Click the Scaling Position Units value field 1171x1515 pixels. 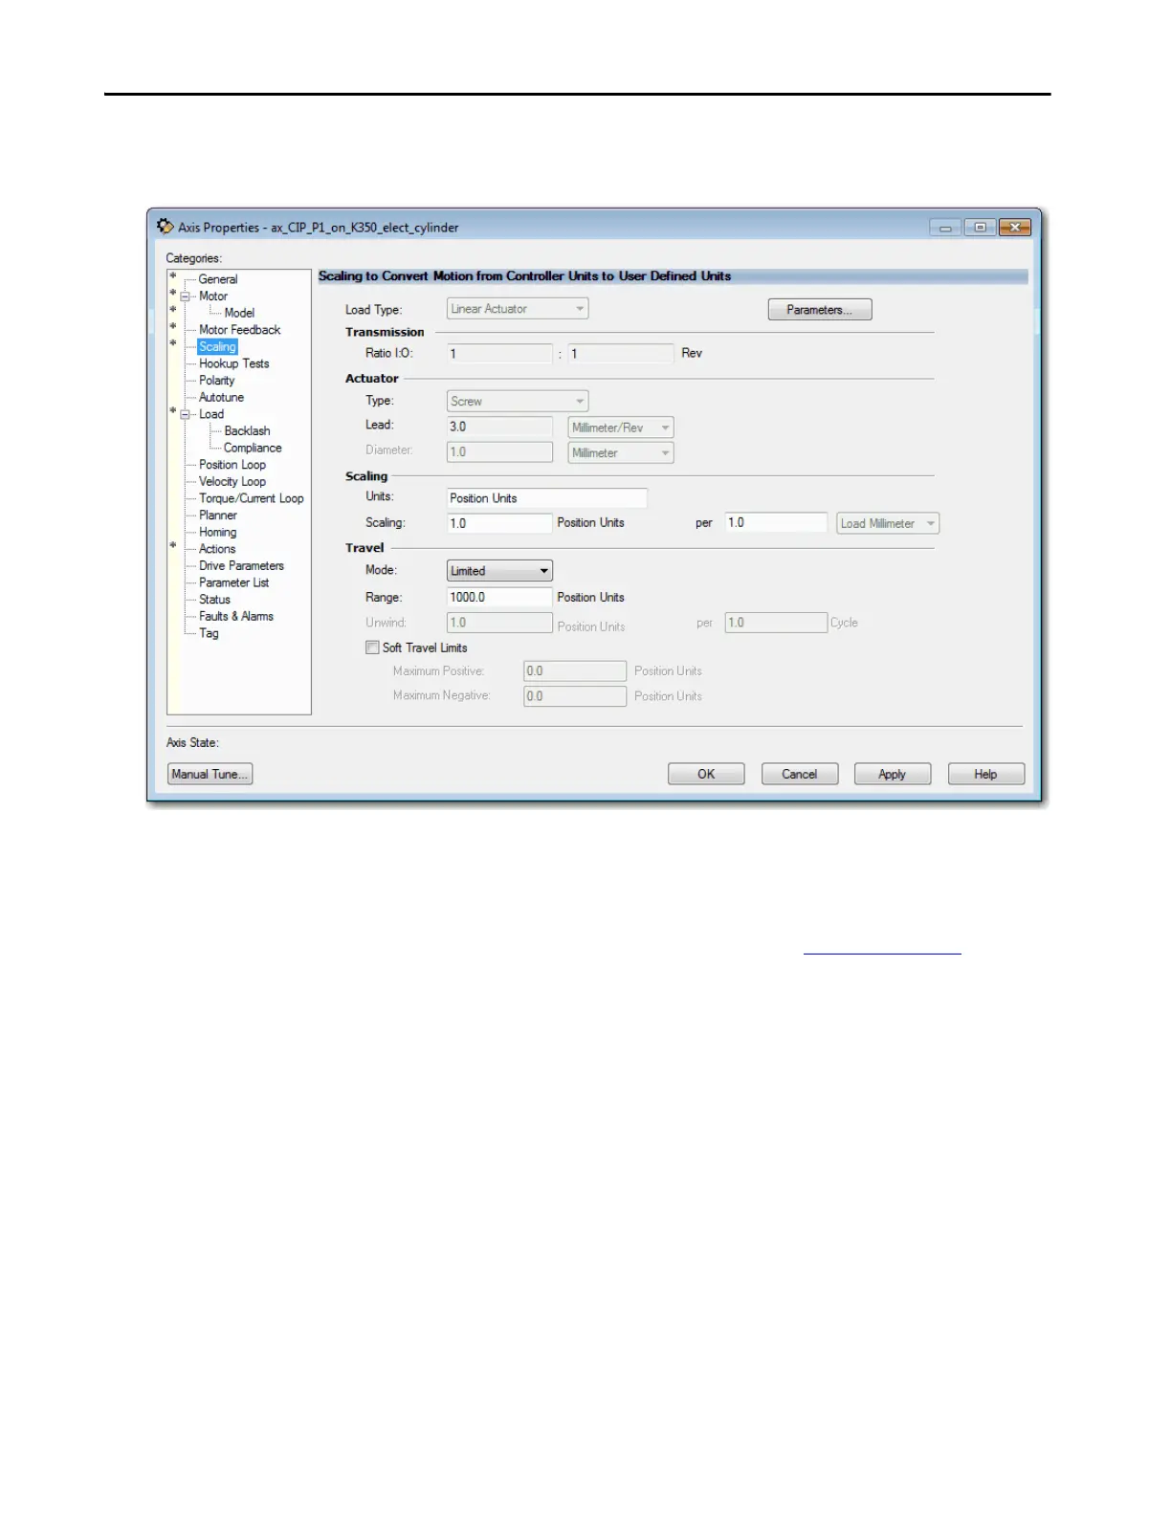499,523
